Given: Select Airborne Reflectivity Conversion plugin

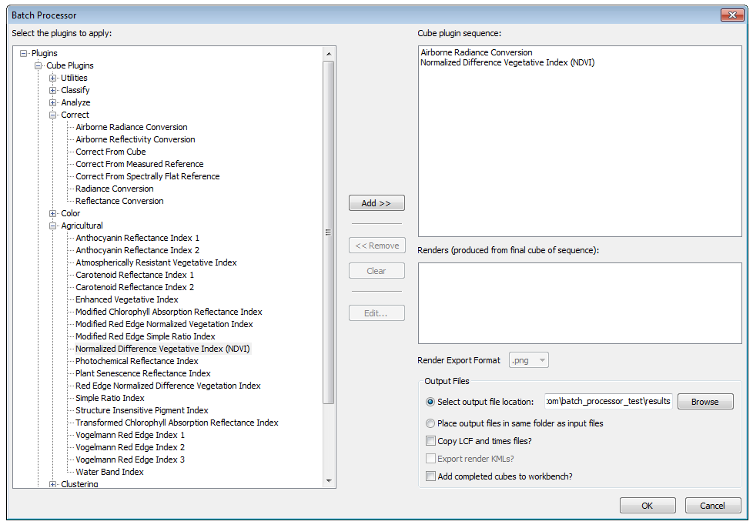Looking at the screenshot, I should 136,139.
